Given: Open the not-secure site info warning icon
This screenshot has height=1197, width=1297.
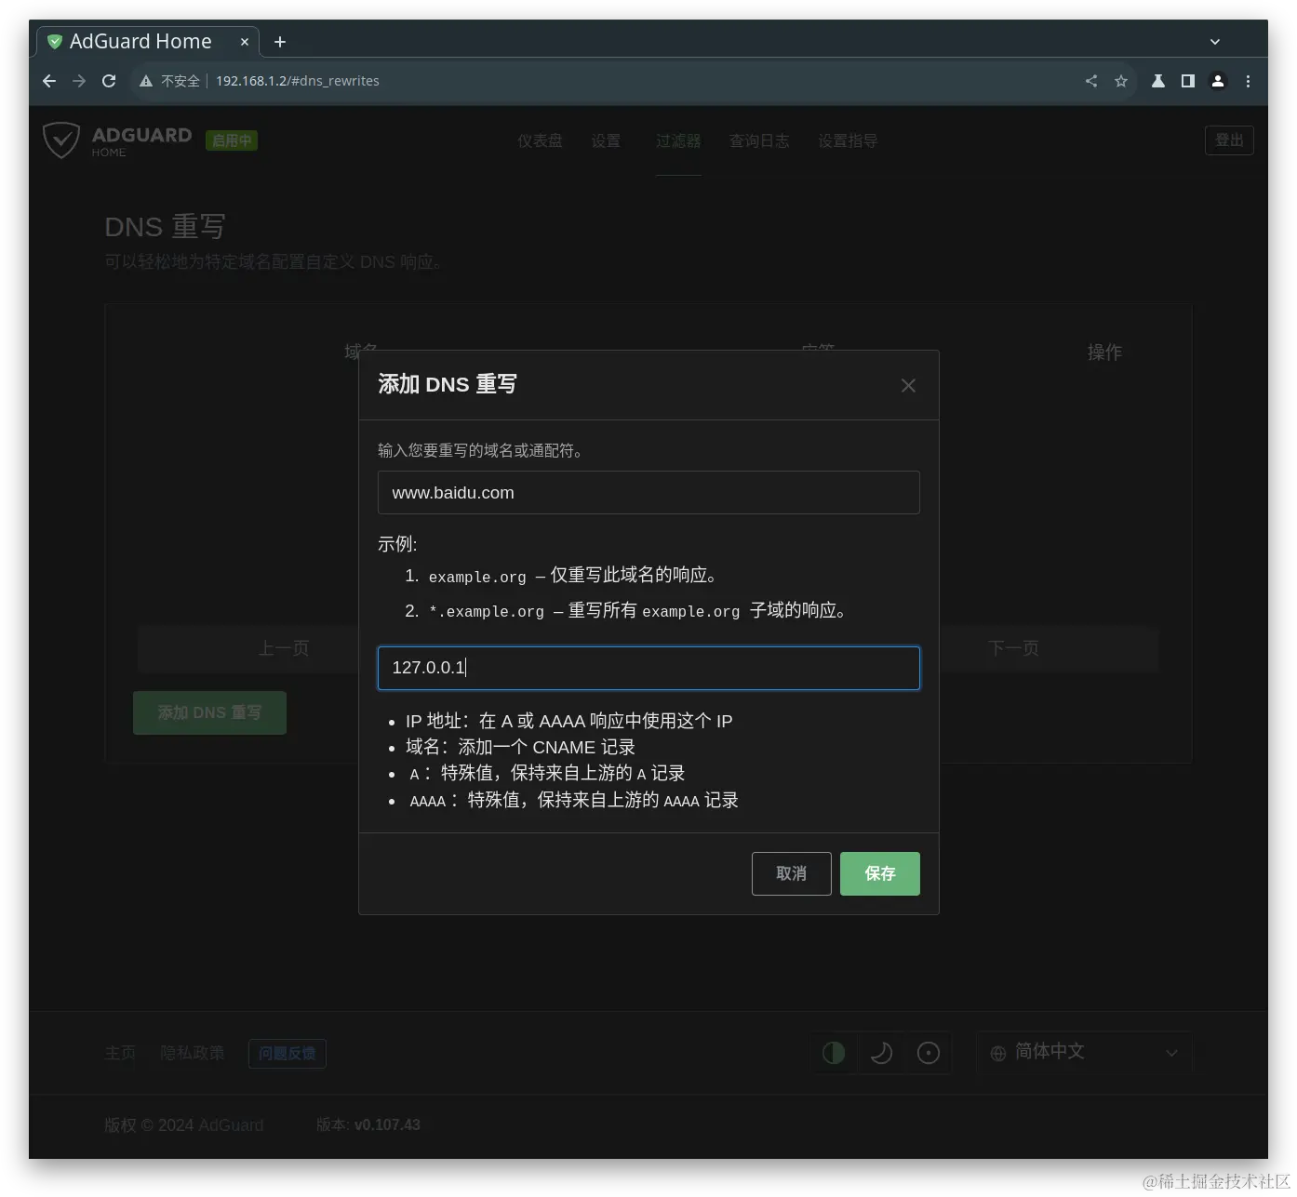Looking at the screenshot, I should (146, 81).
